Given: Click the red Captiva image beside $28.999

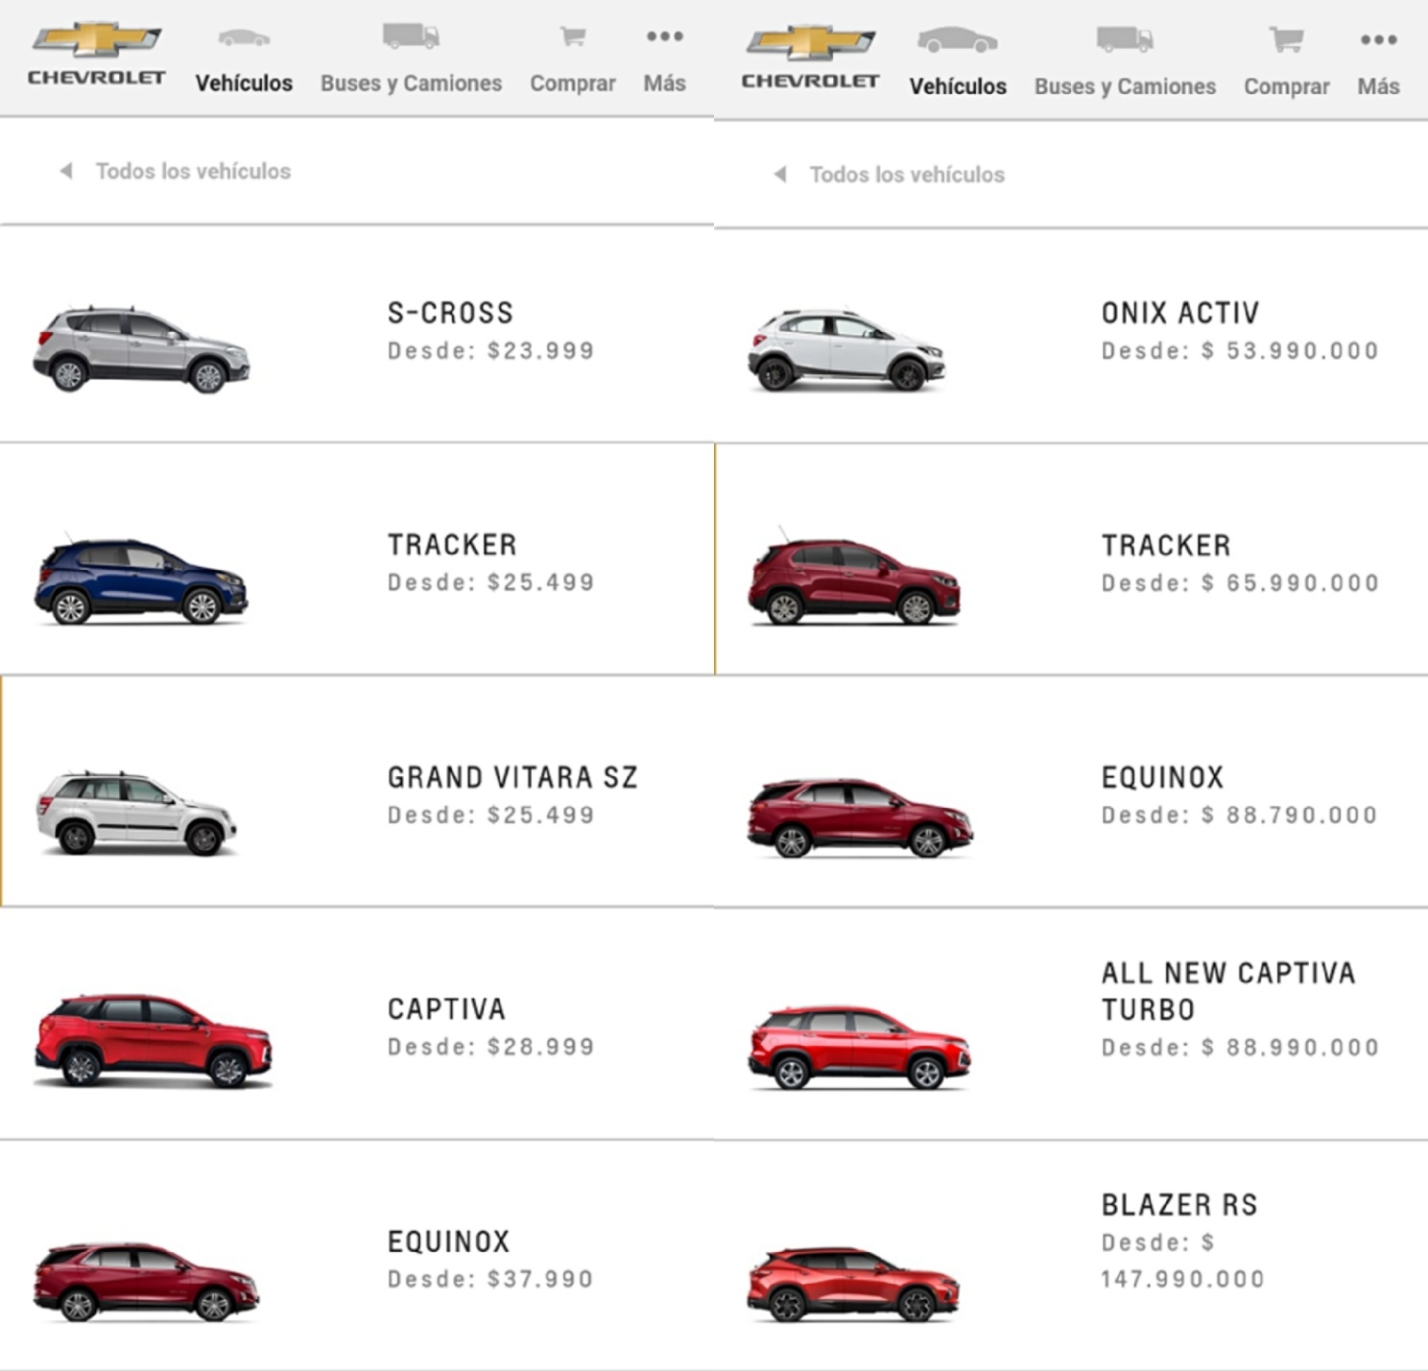Looking at the screenshot, I should point(154,1041).
